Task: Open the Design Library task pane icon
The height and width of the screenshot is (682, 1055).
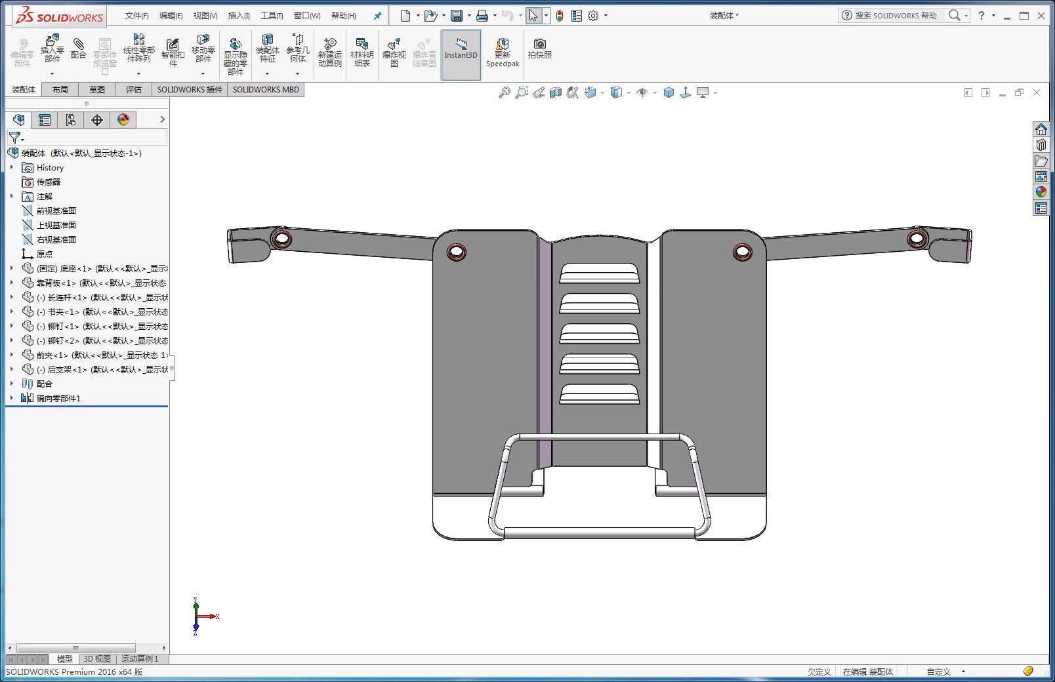Action: tap(1041, 145)
